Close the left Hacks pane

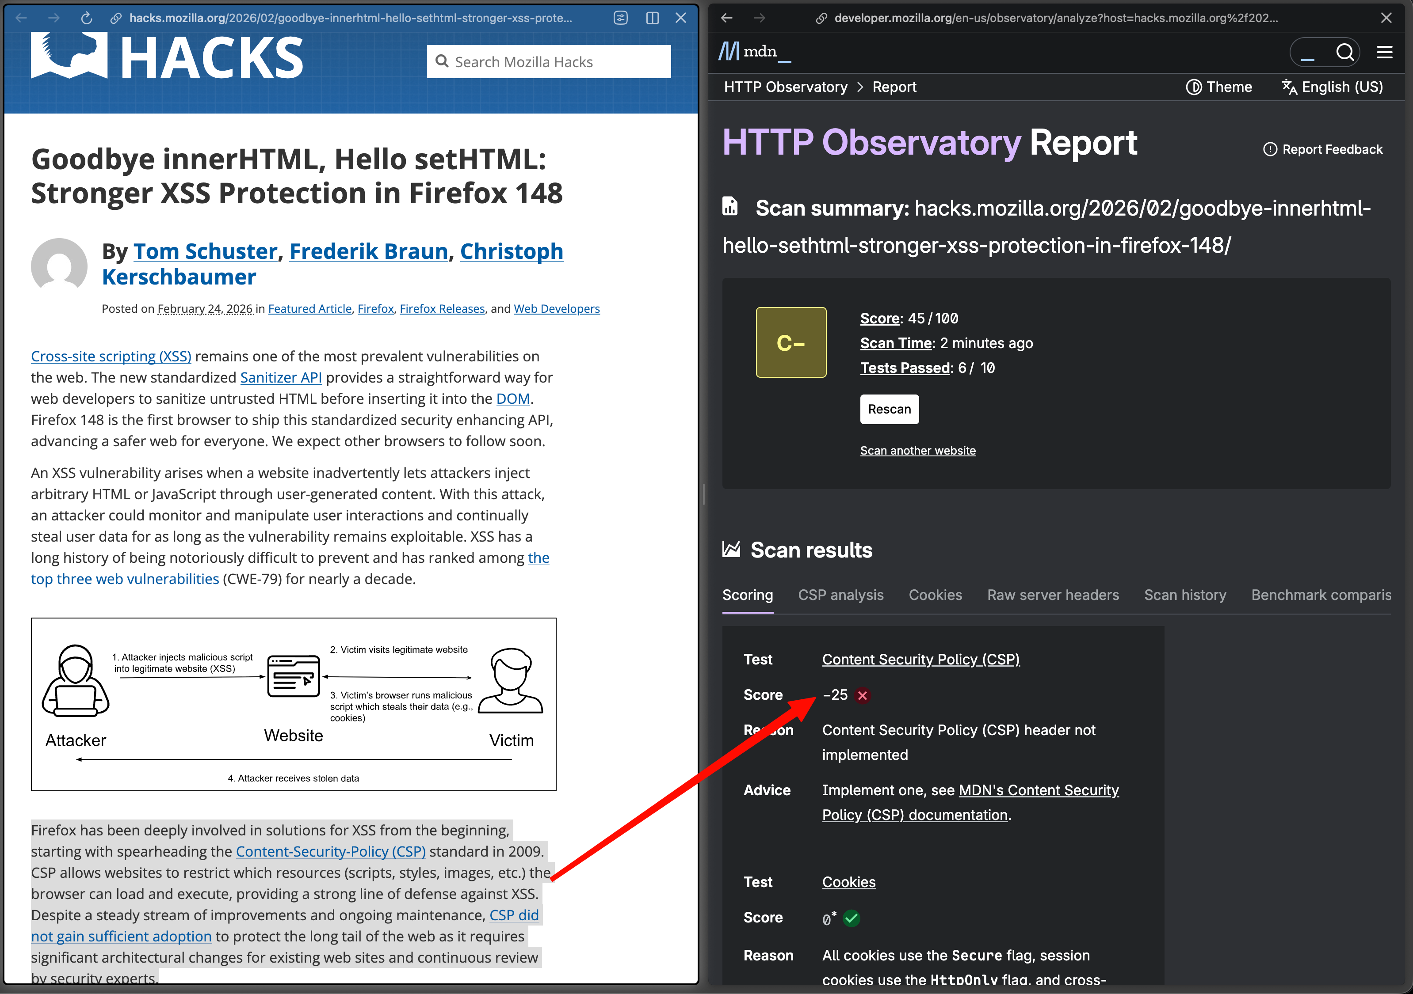coord(681,18)
